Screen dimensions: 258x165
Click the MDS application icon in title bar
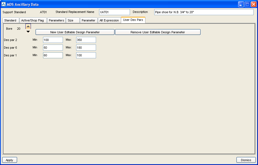pos(4,4)
